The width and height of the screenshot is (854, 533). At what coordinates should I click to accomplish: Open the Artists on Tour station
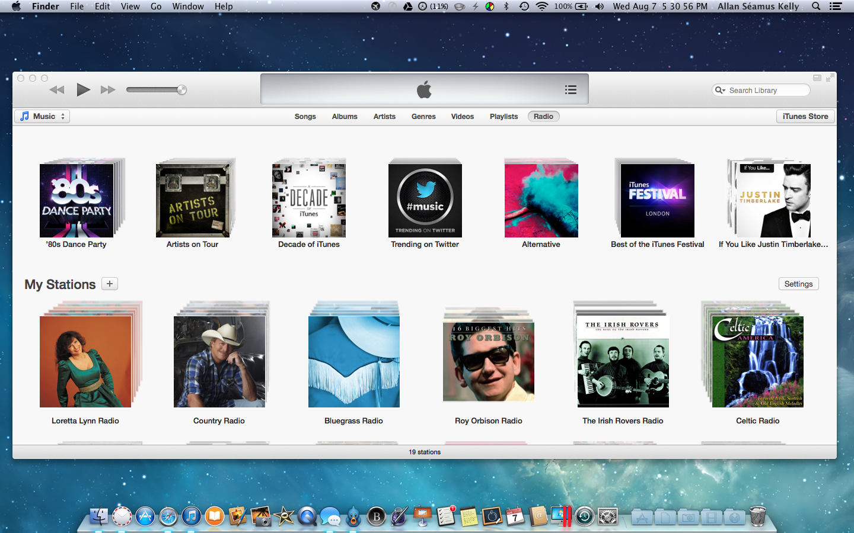193,201
